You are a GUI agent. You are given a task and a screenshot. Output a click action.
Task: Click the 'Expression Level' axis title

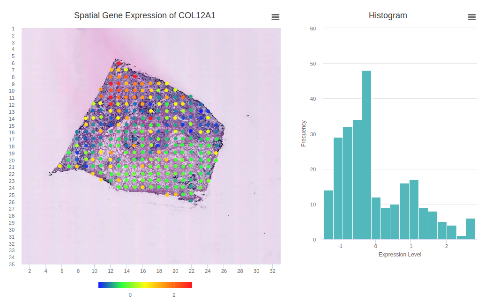(400, 255)
